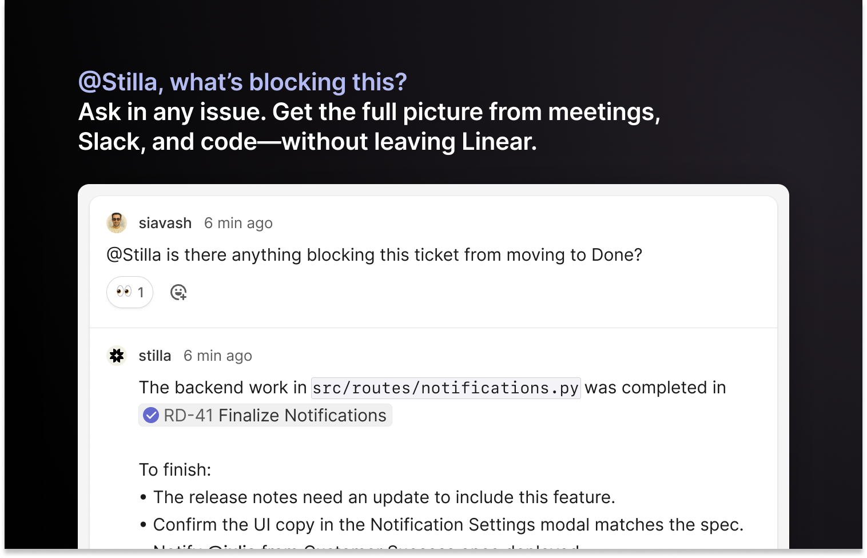Click the stilla asterisk bot avatar
The image size is (867, 558).
click(x=117, y=356)
